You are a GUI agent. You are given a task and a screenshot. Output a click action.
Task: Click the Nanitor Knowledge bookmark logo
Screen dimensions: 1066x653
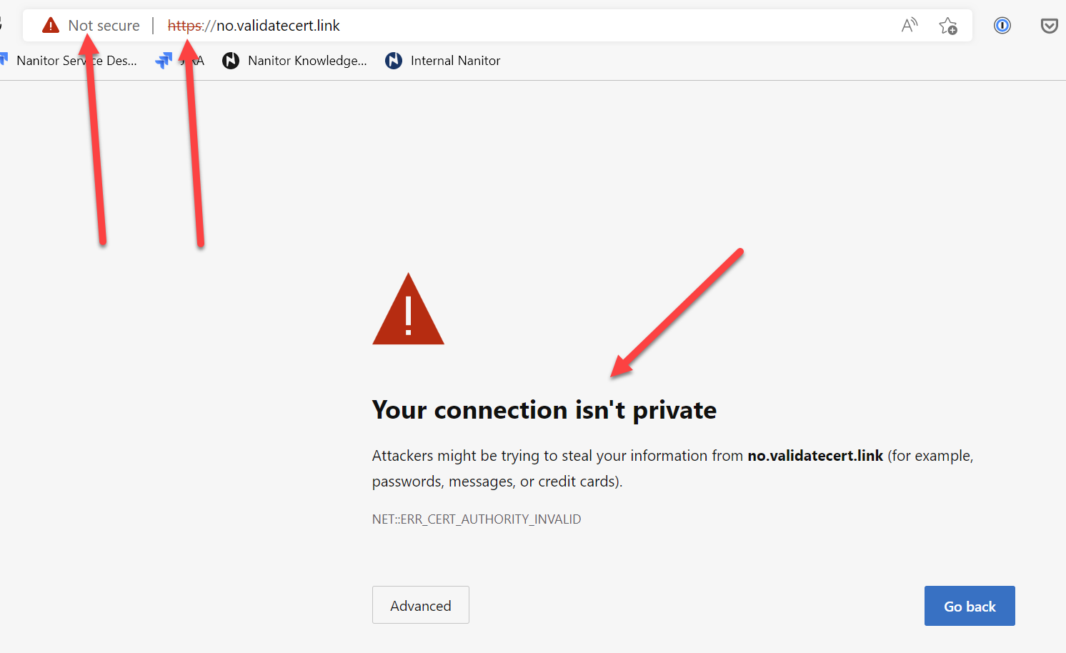[231, 61]
